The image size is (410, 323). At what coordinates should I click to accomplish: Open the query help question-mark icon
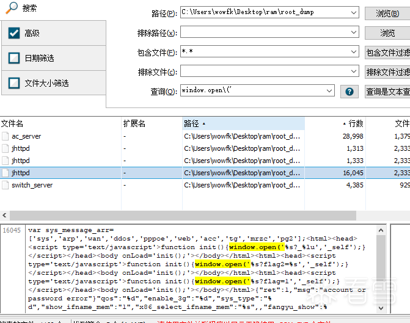coord(350,92)
